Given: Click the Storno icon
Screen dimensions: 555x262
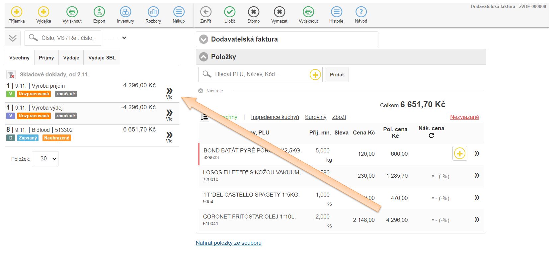Looking at the screenshot, I should point(253,12).
